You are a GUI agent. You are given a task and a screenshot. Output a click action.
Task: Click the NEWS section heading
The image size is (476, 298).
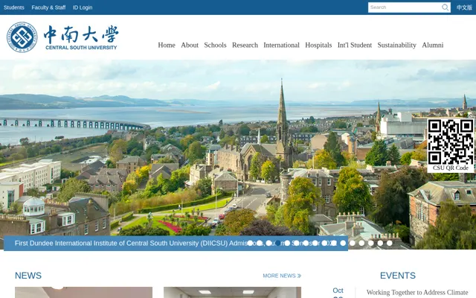coord(28,276)
